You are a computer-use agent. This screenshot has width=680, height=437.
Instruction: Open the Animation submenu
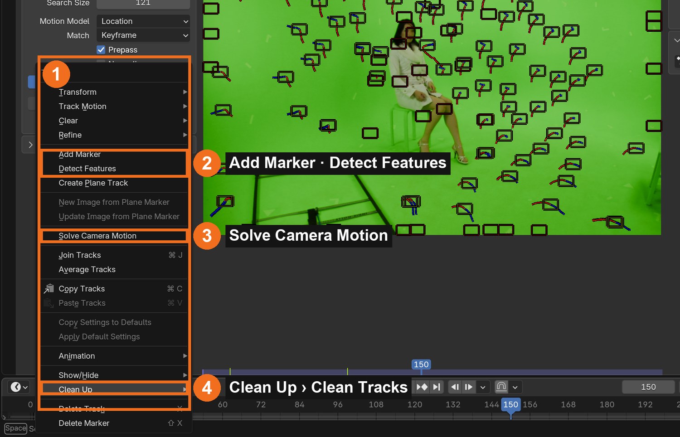pyautogui.click(x=115, y=356)
